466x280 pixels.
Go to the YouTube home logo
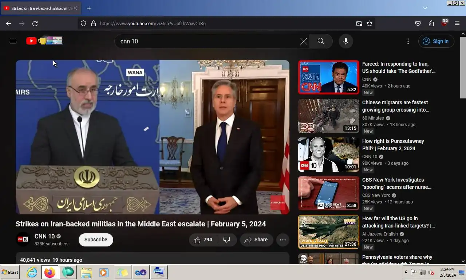click(44, 41)
